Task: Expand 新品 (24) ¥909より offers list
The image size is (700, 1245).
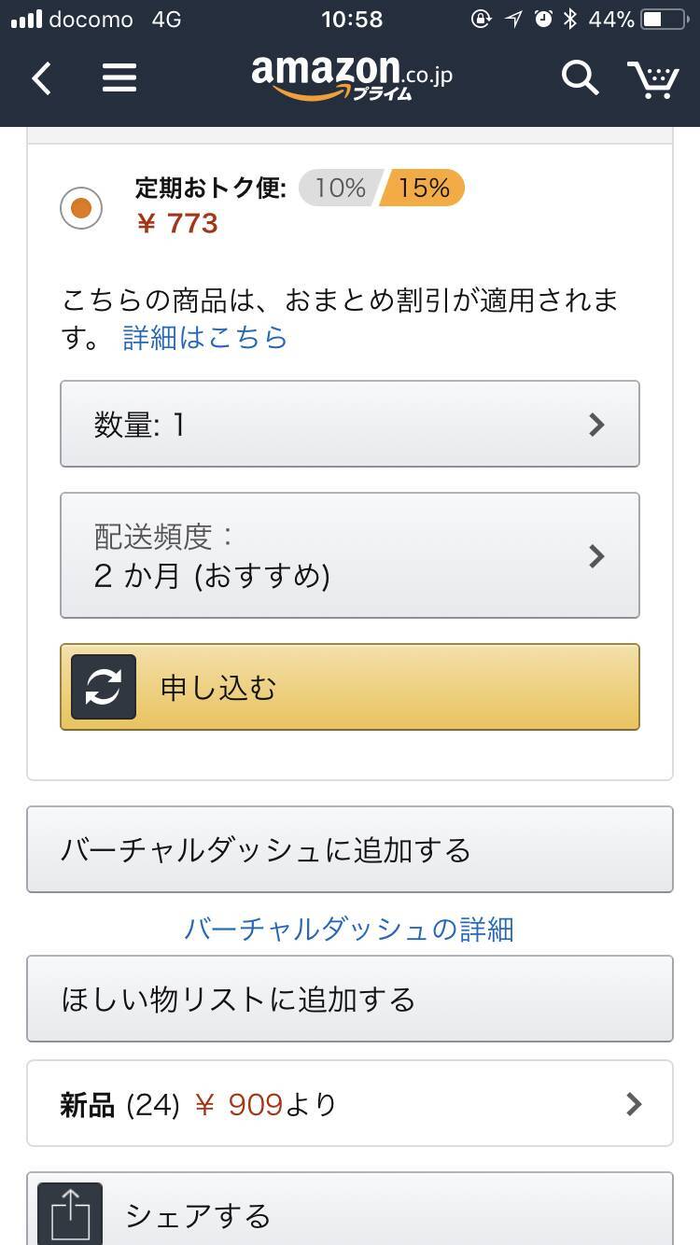Action: point(350,1103)
